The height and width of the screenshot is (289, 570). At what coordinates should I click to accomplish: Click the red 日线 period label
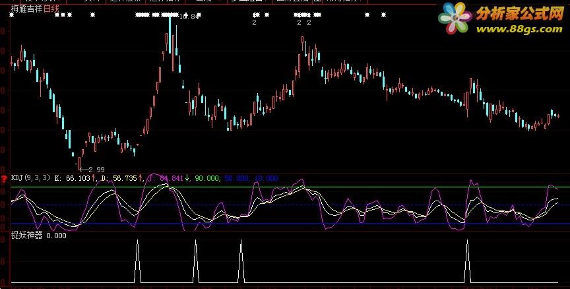coord(51,9)
